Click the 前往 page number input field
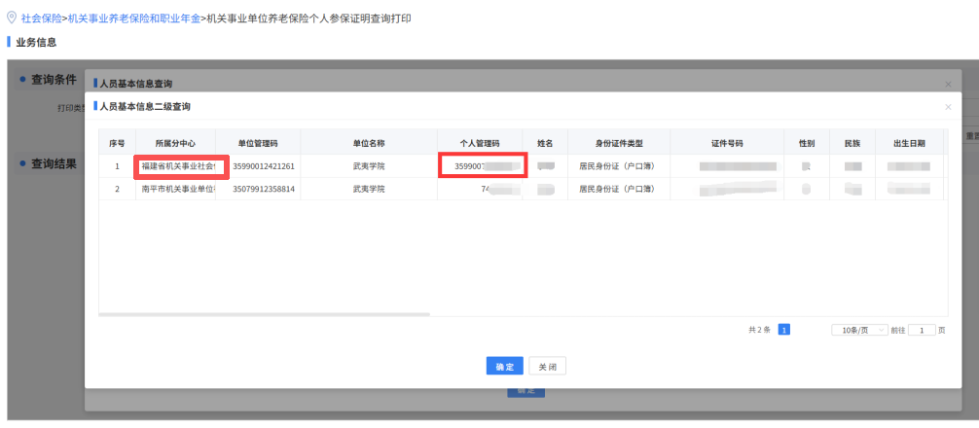Image resolution: width=979 pixels, height=428 pixels. pos(921,331)
